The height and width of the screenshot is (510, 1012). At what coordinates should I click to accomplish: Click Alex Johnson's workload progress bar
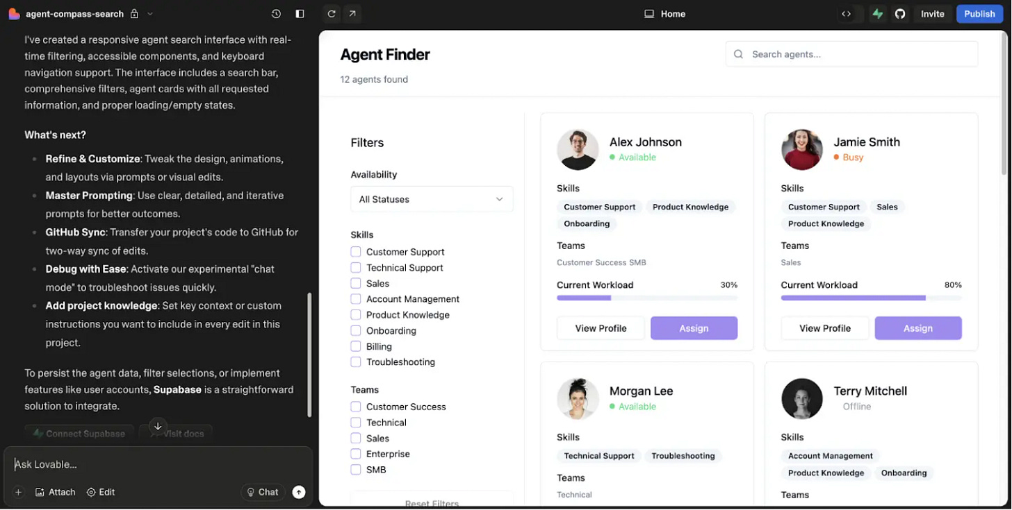tap(647, 298)
